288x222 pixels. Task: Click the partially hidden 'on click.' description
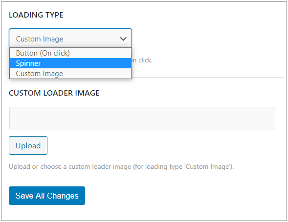142,61
